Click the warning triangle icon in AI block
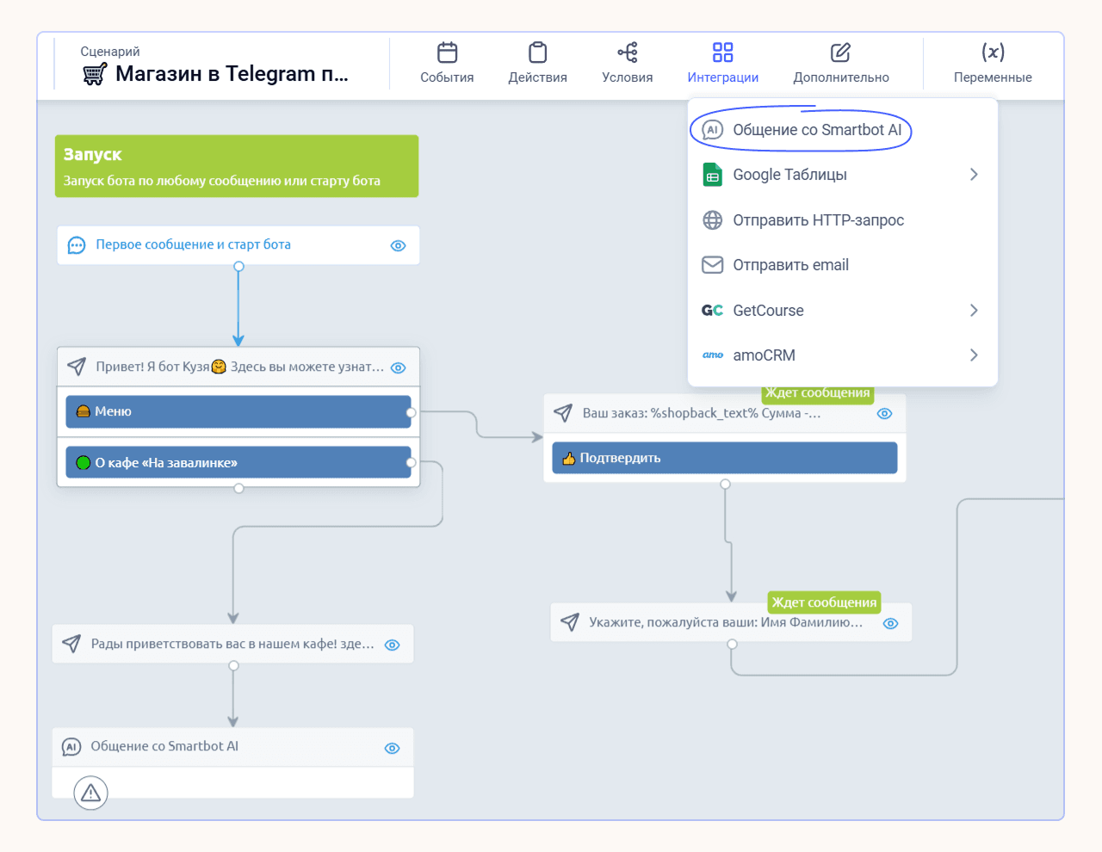Viewport: 1102px width, 852px height. coord(91,793)
